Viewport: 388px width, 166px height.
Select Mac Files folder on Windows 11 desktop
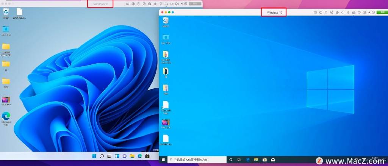pos(6,31)
